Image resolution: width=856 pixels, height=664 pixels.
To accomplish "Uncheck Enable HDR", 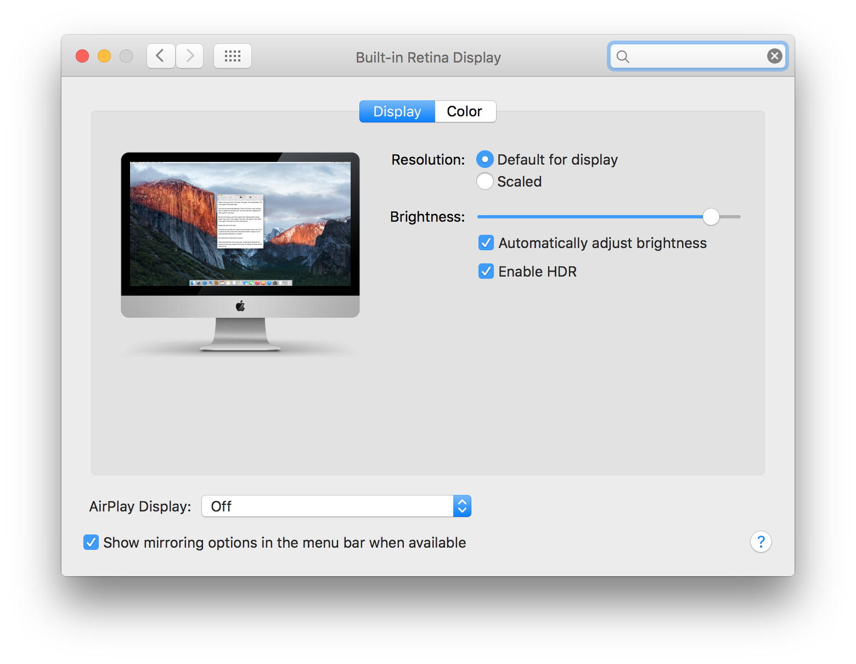I will point(485,271).
